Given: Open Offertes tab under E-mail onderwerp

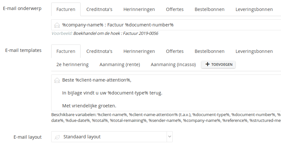Looking at the screenshot, I should pos(175,9).
